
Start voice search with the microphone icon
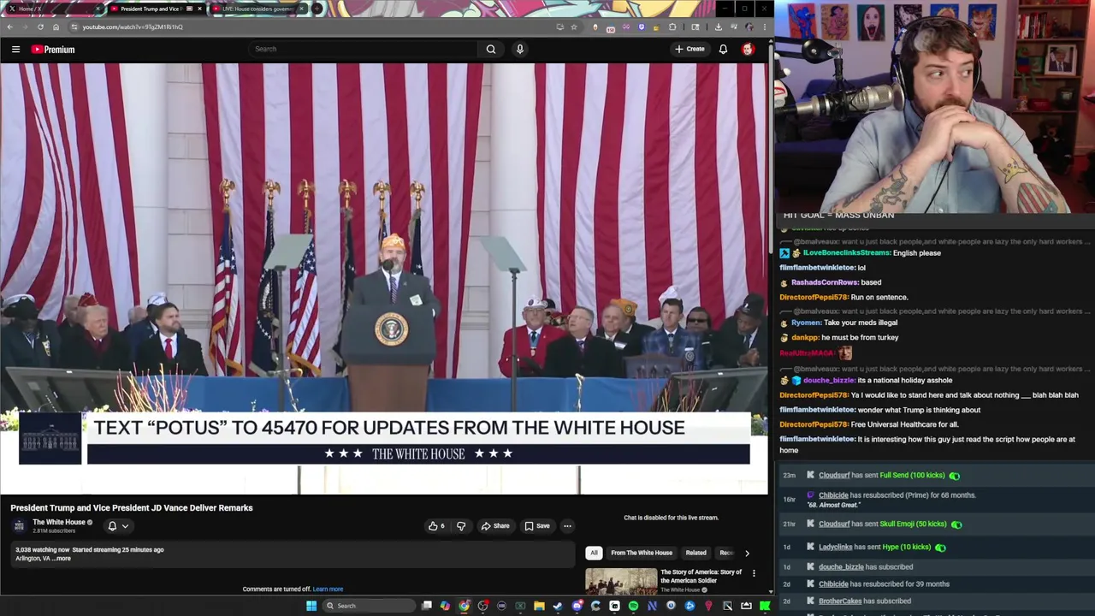(519, 49)
